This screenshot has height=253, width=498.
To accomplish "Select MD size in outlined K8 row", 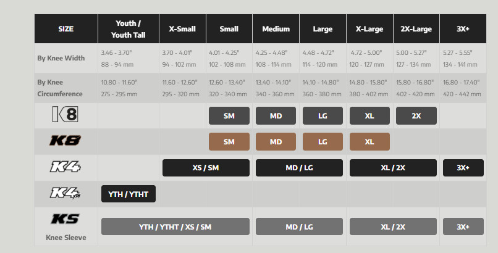I will [276, 116].
